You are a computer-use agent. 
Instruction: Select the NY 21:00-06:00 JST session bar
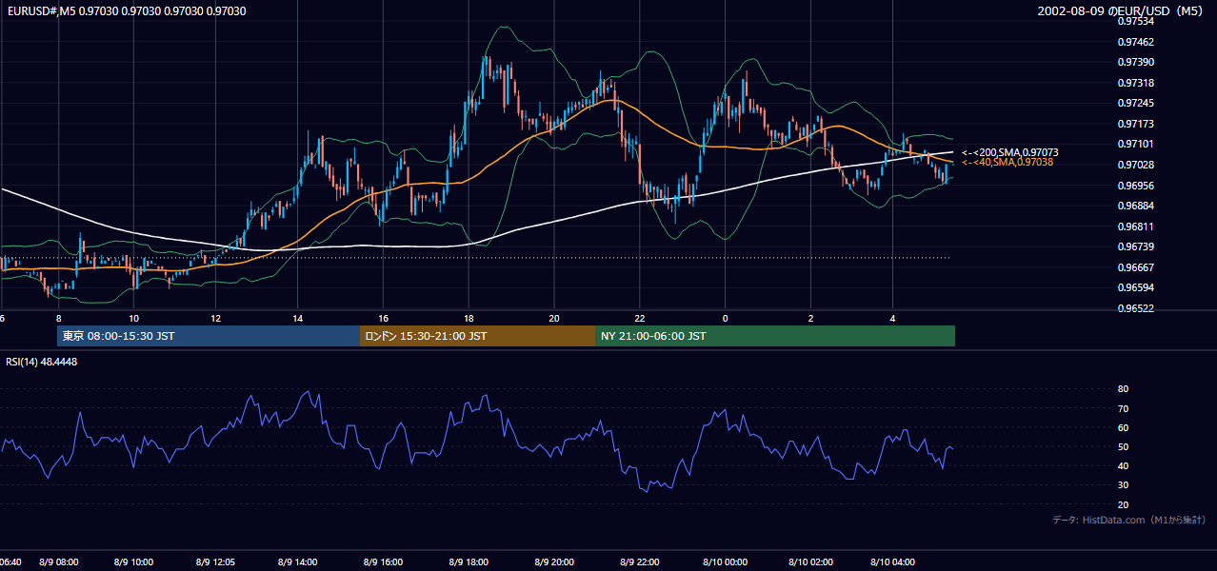(775, 336)
